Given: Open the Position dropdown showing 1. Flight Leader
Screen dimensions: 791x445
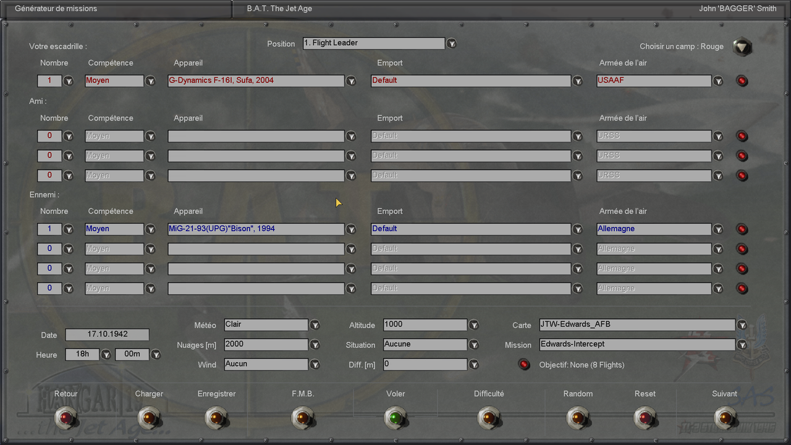Looking at the screenshot, I should click(x=451, y=43).
